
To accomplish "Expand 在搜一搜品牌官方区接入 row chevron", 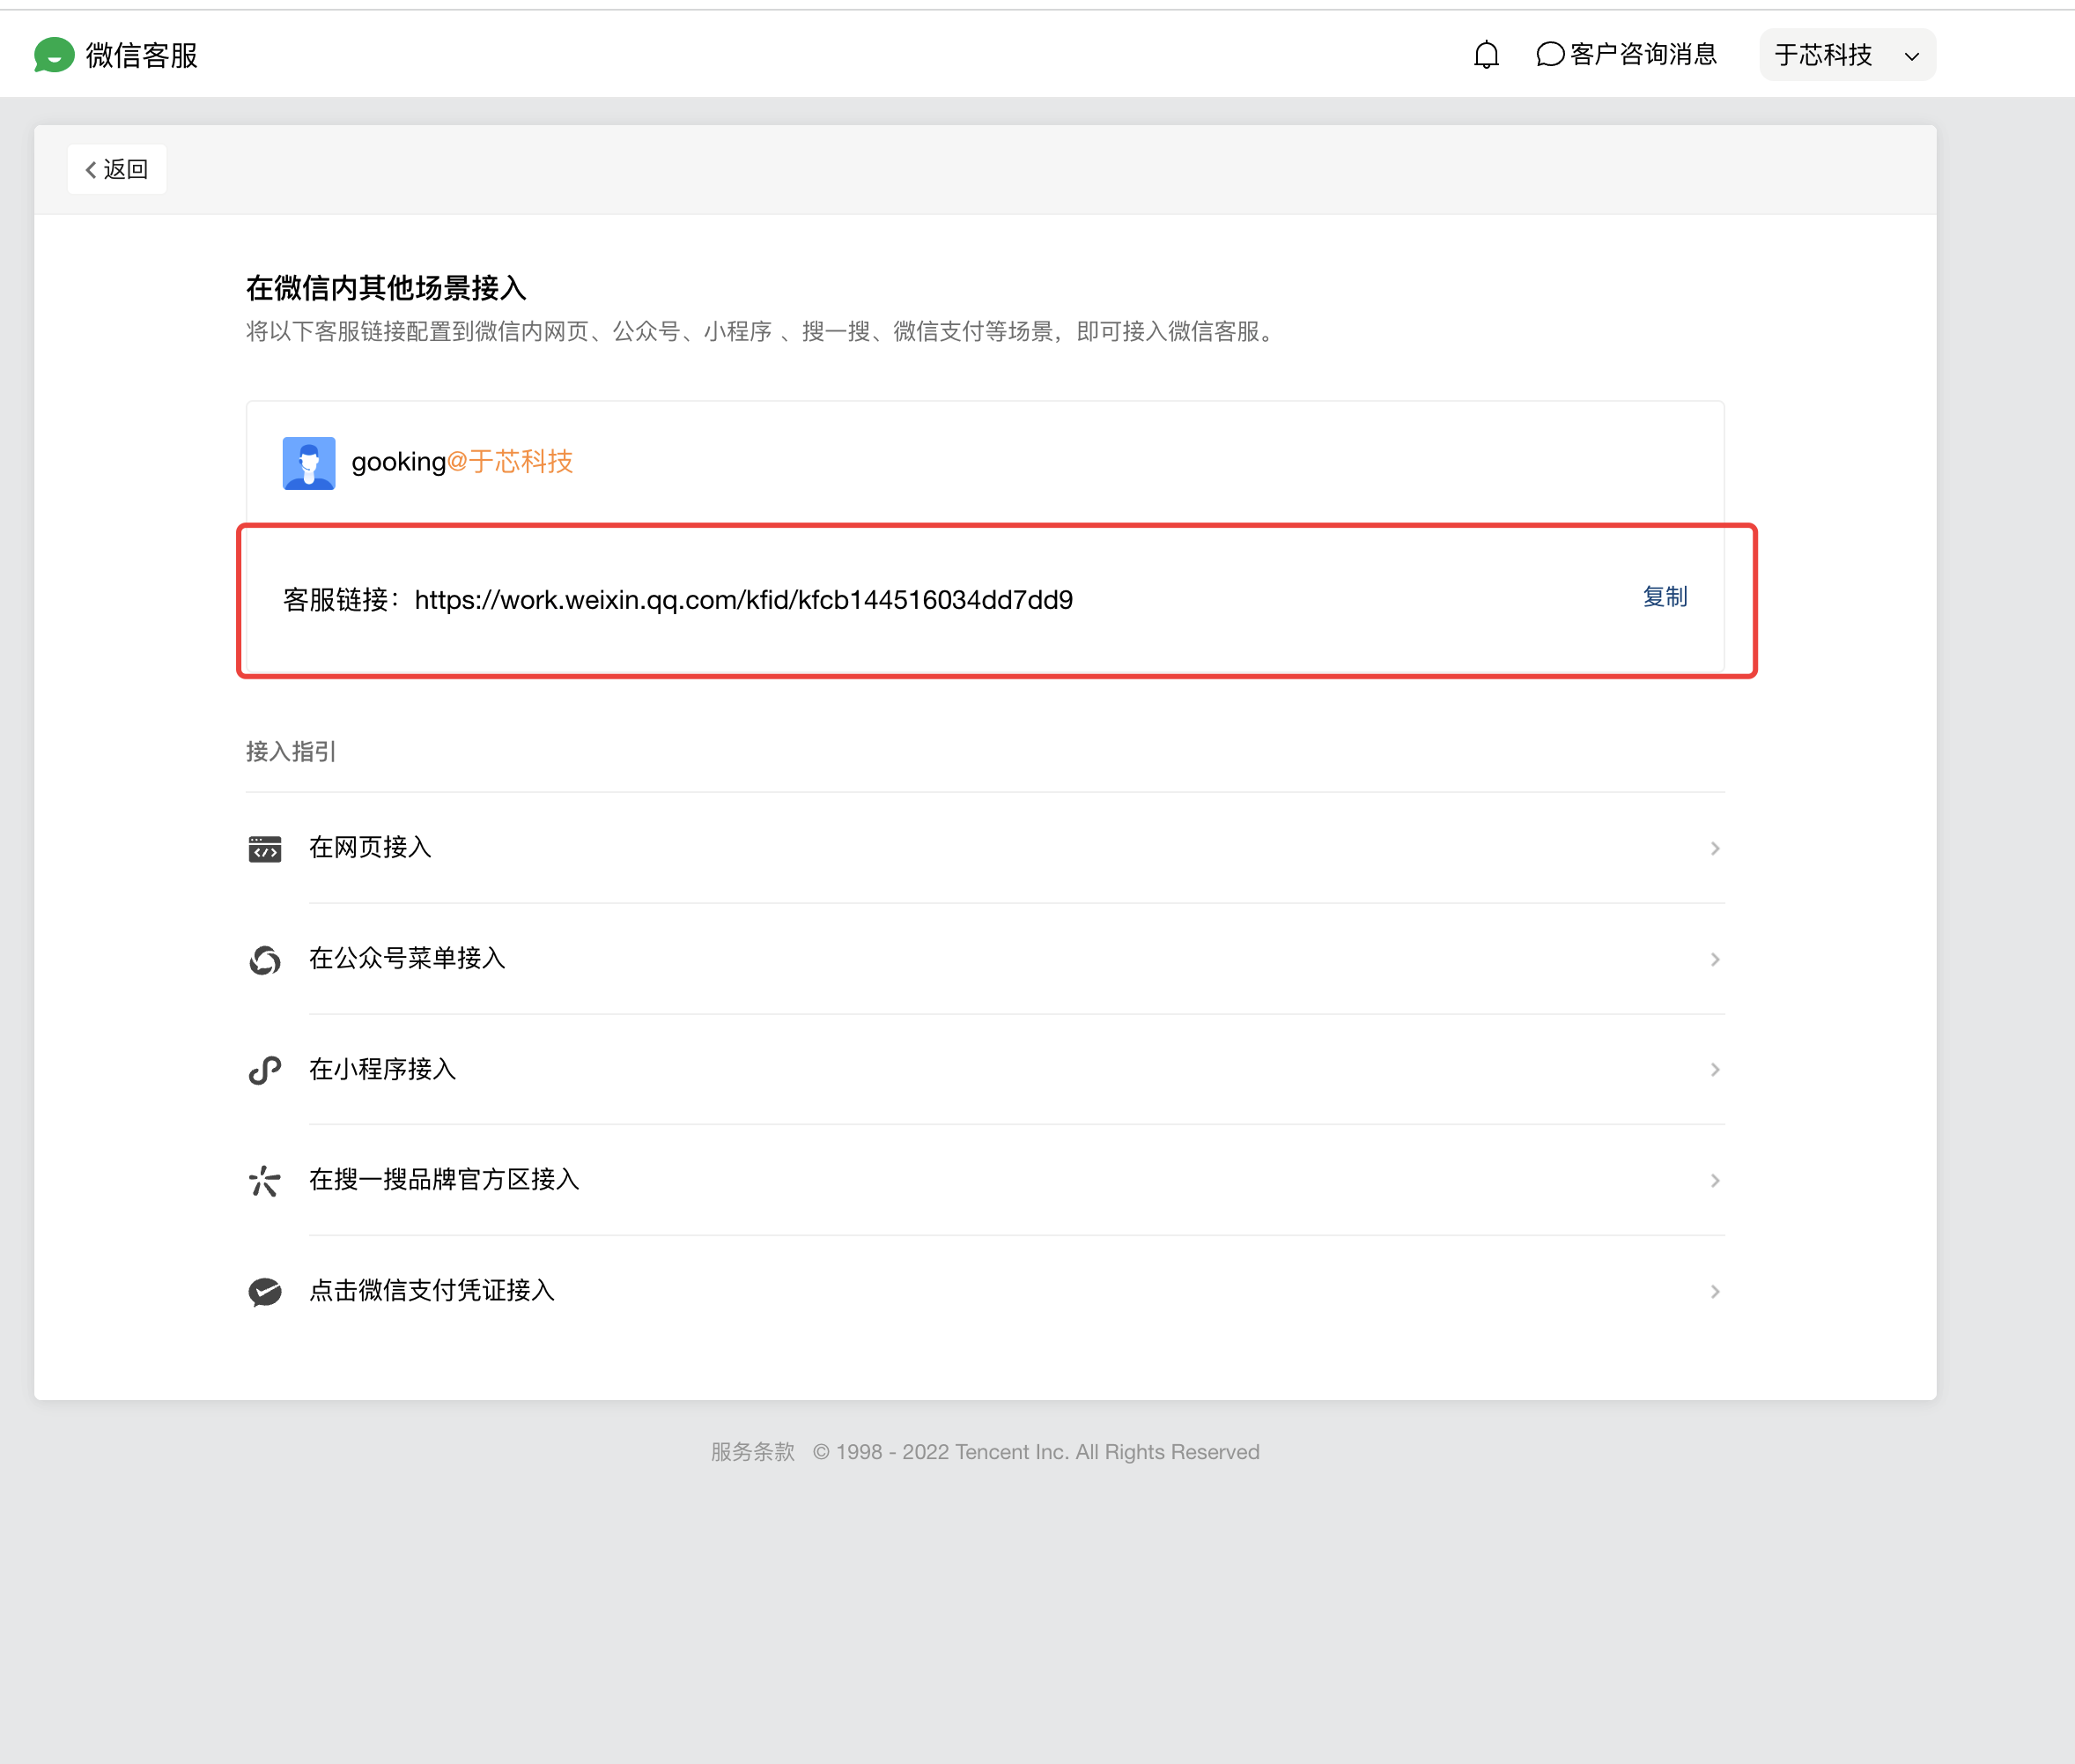I will tap(1714, 1181).
